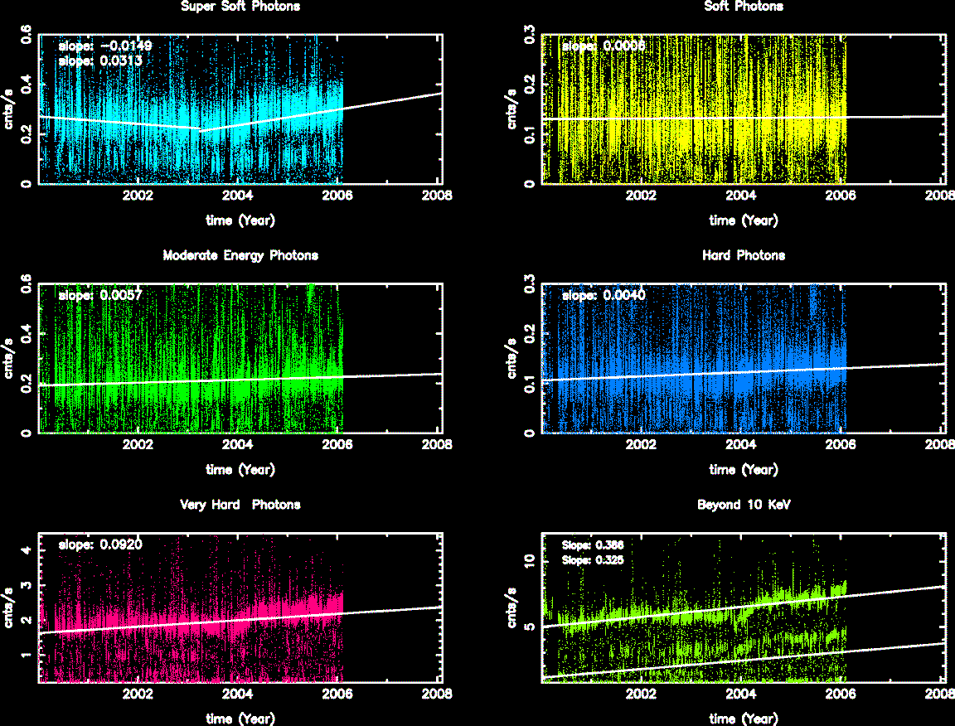Click the slope -0.0149 label

pos(104,46)
